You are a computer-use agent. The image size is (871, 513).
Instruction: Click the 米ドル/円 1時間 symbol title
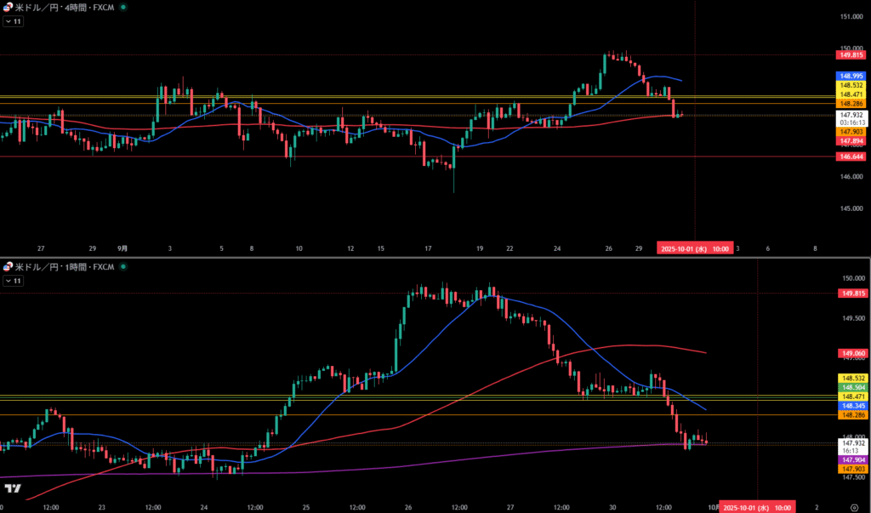[x=64, y=268]
